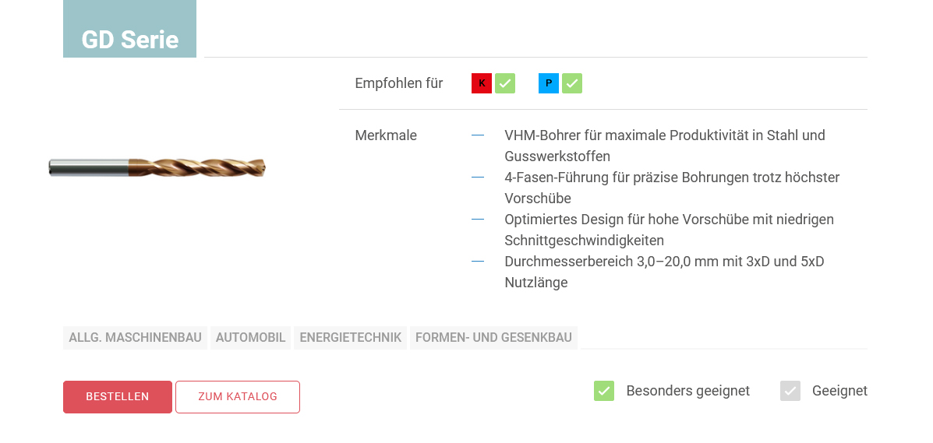The width and height of the screenshot is (933, 443).
Task: Click the grey 'Geeignet' legend checkmark
Action: coord(790,391)
